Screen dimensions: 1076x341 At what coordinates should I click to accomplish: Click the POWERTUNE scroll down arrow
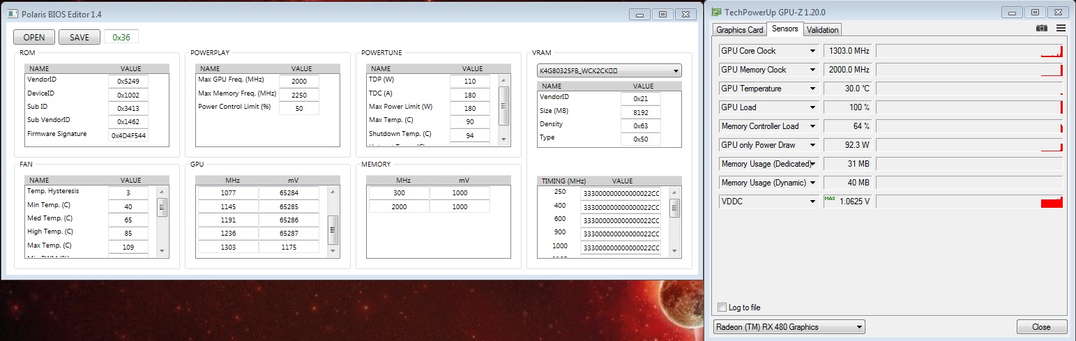tap(504, 139)
